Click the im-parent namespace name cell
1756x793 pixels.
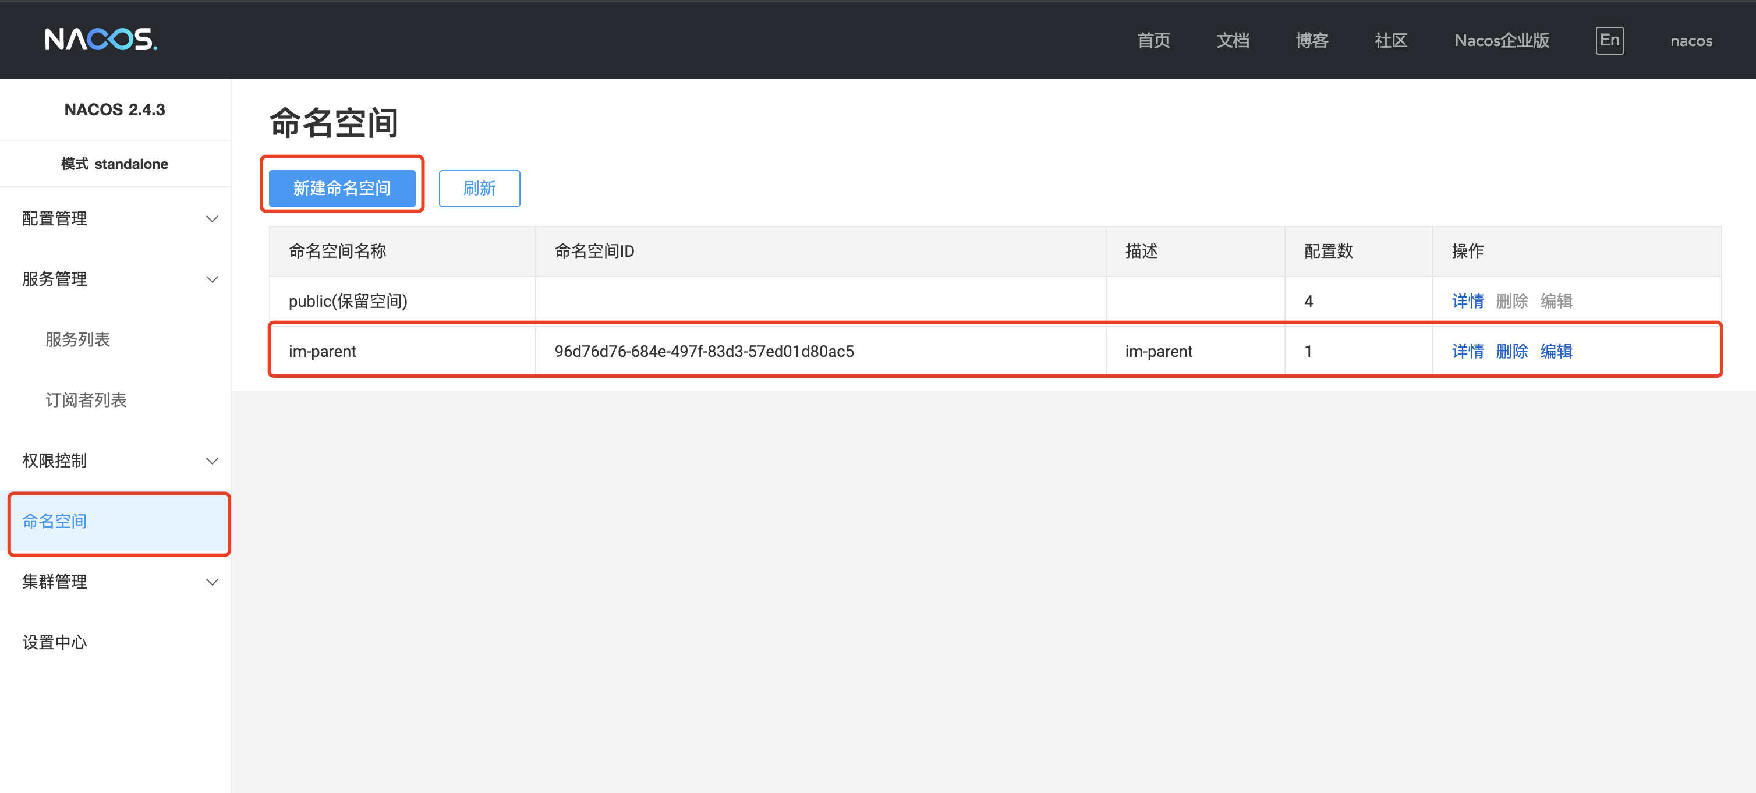(x=402, y=351)
